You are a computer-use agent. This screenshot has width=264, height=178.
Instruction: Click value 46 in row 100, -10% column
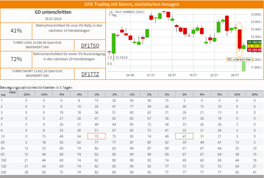[44, 160]
